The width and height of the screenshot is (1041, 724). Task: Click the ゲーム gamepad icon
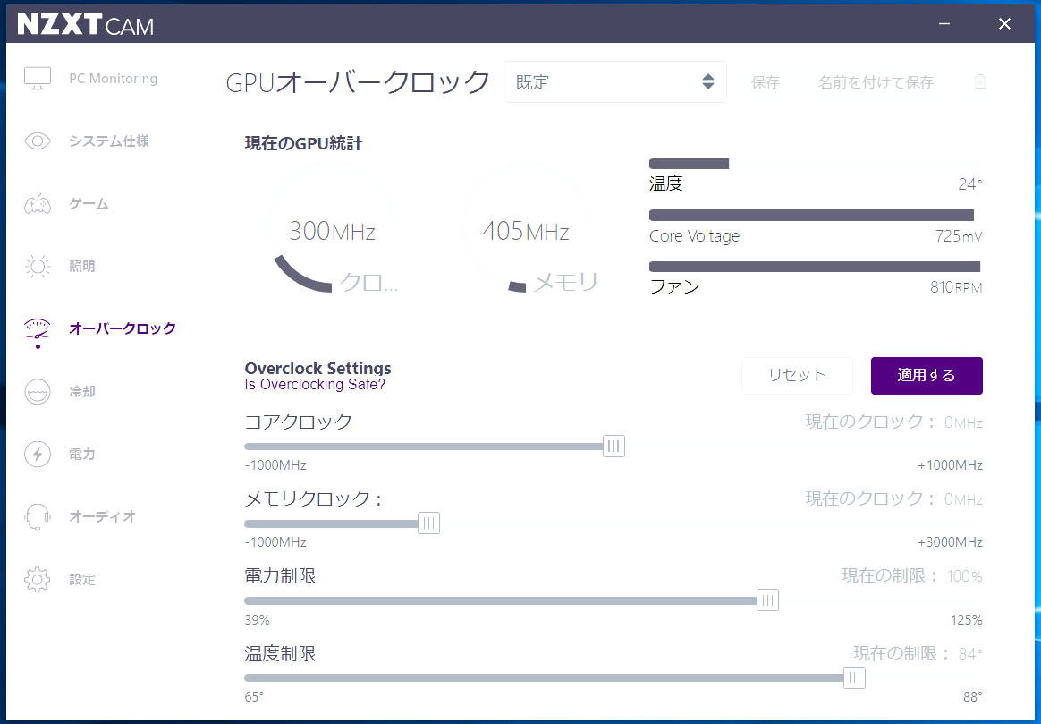click(38, 204)
